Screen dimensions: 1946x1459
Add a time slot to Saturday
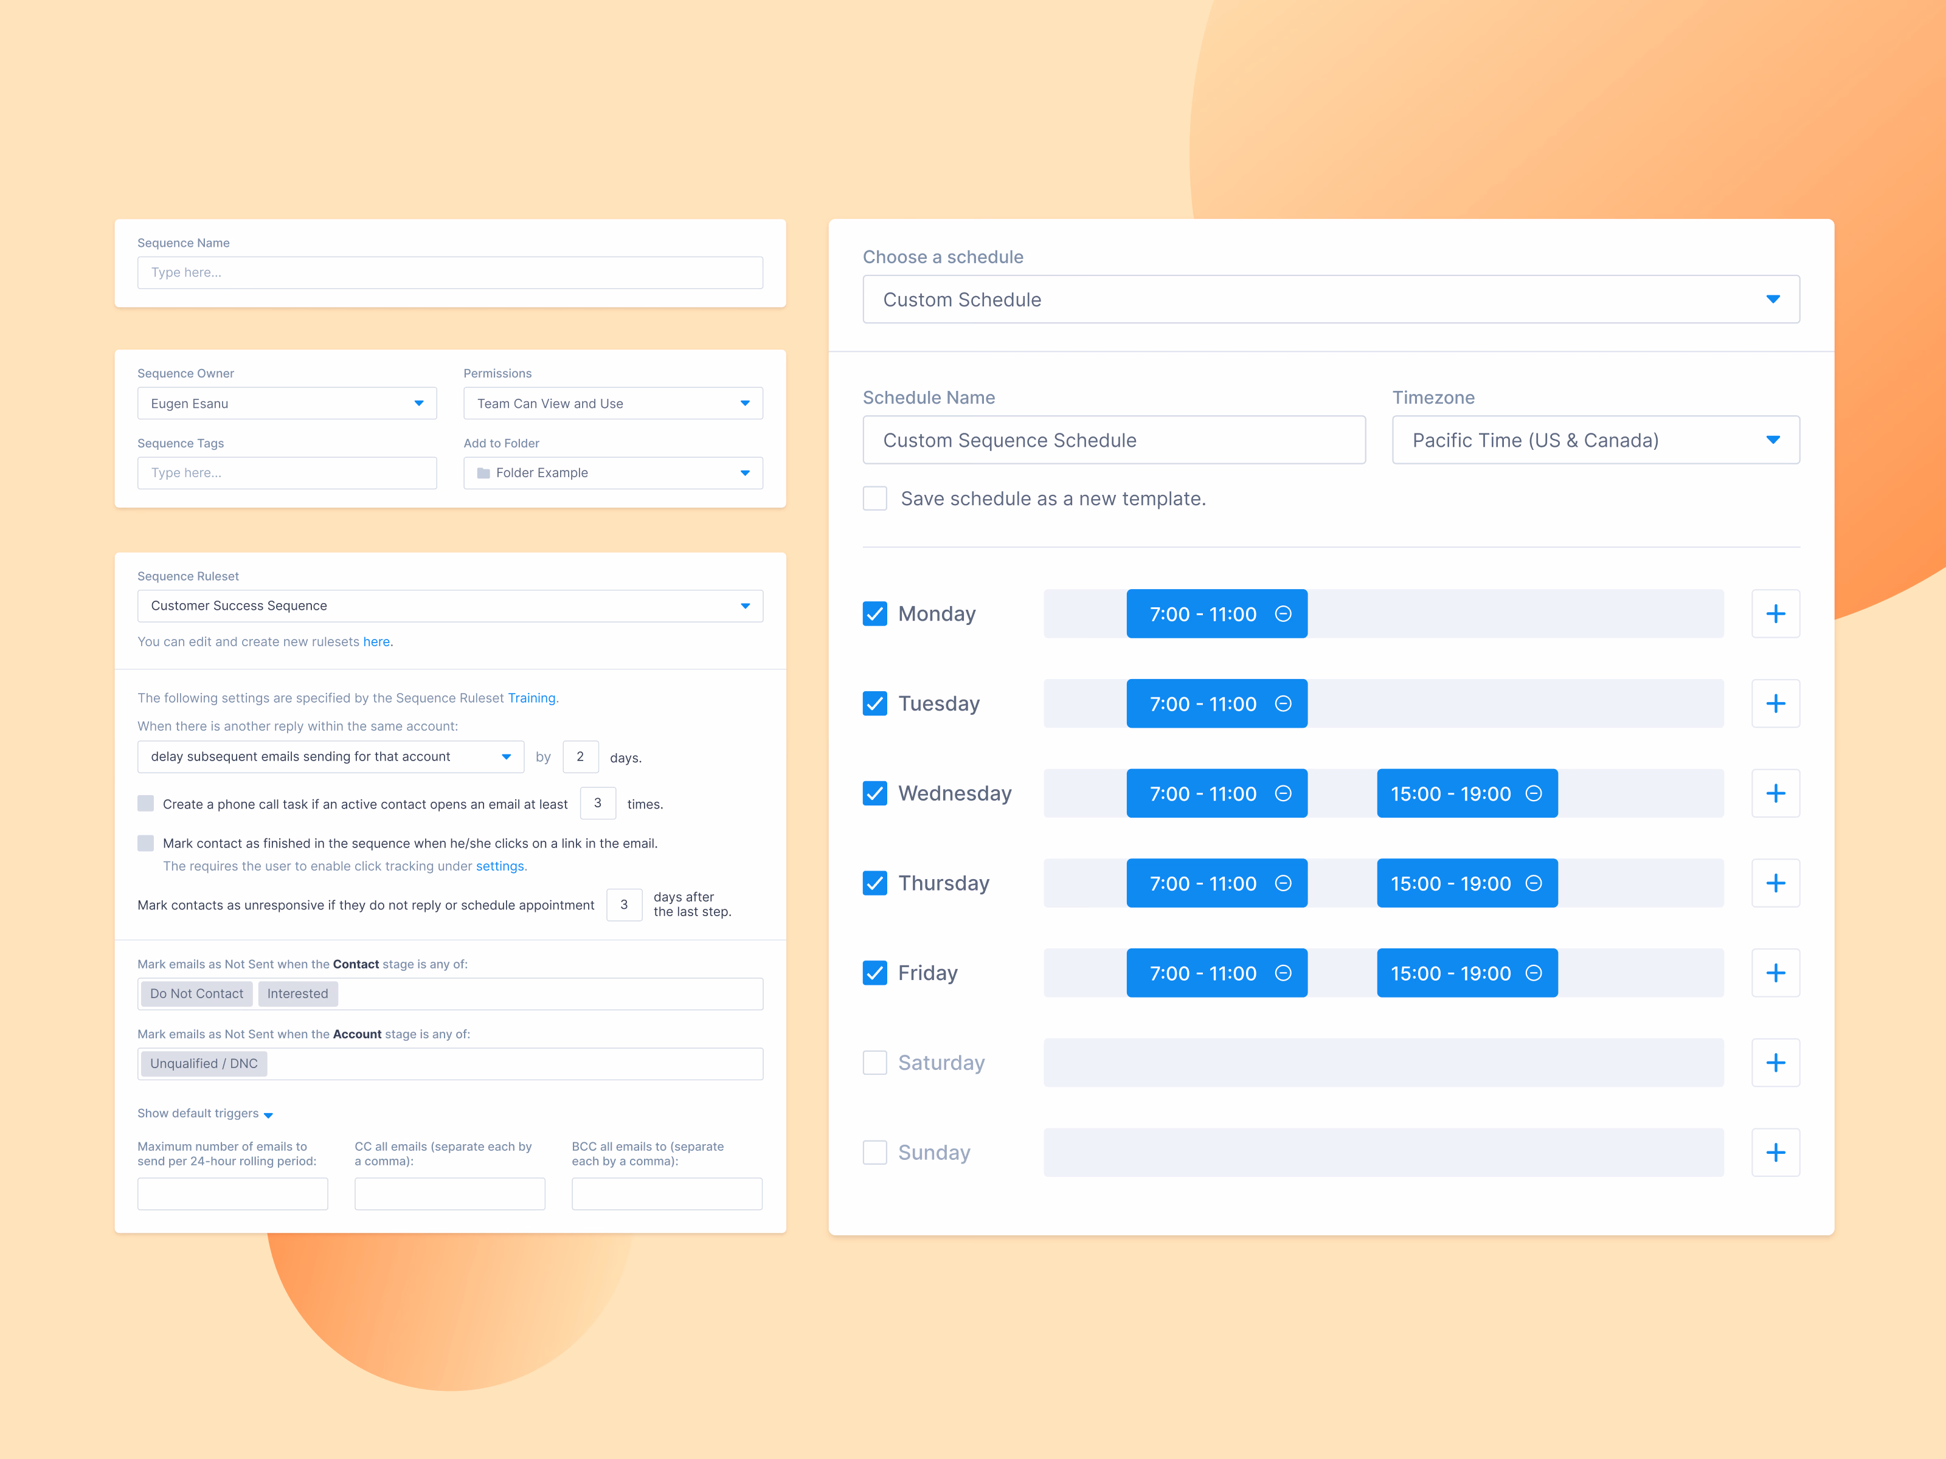pyautogui.click(x=1775, y=1063)
